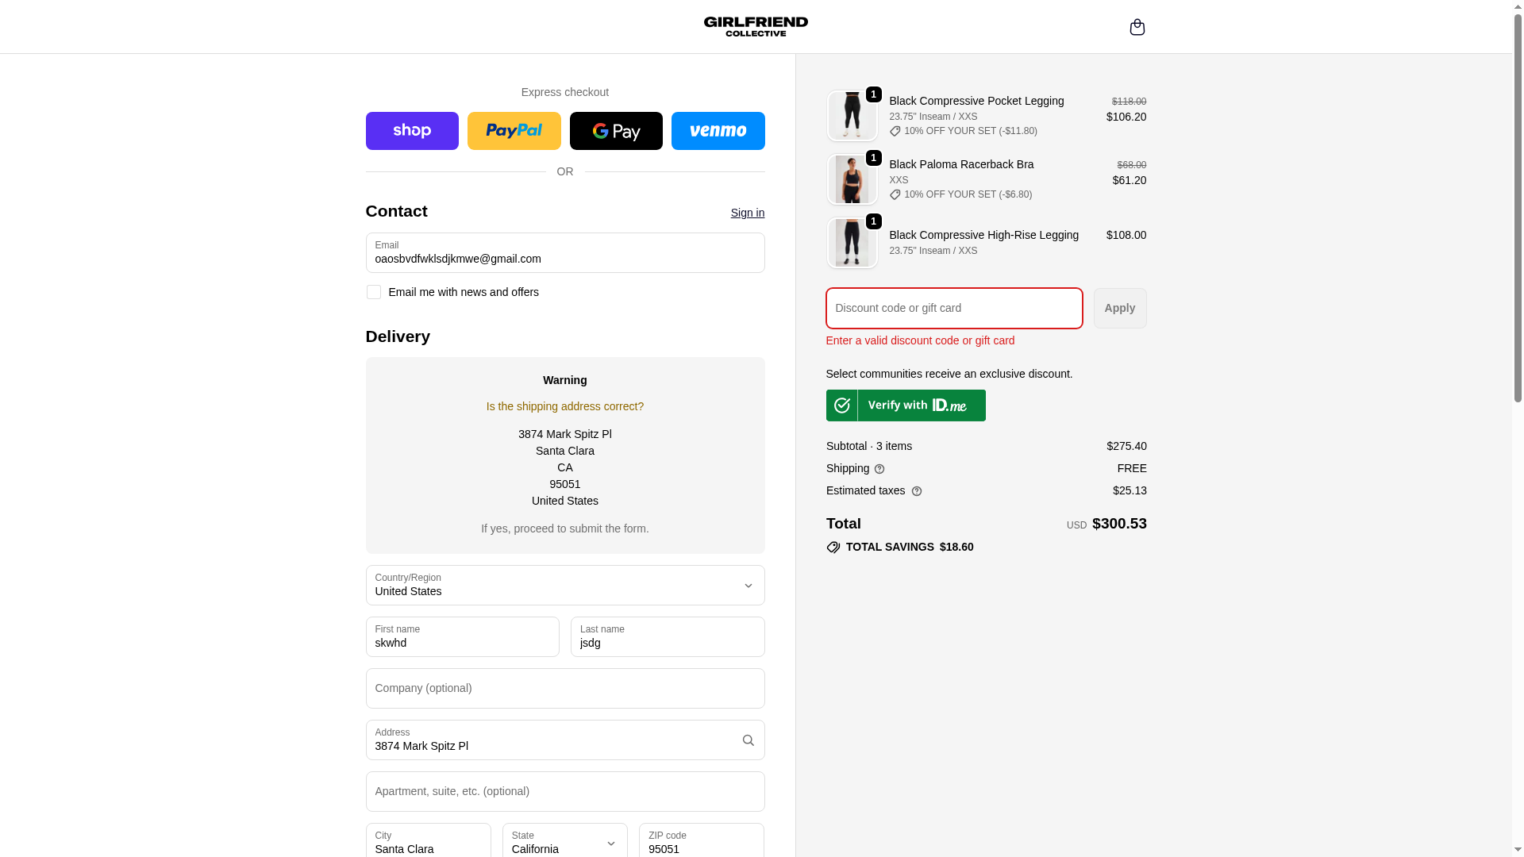The height and width of the screenshot is (857, 1524).
Task: Click the address search magnifier icon
Action: pos(748,740)
